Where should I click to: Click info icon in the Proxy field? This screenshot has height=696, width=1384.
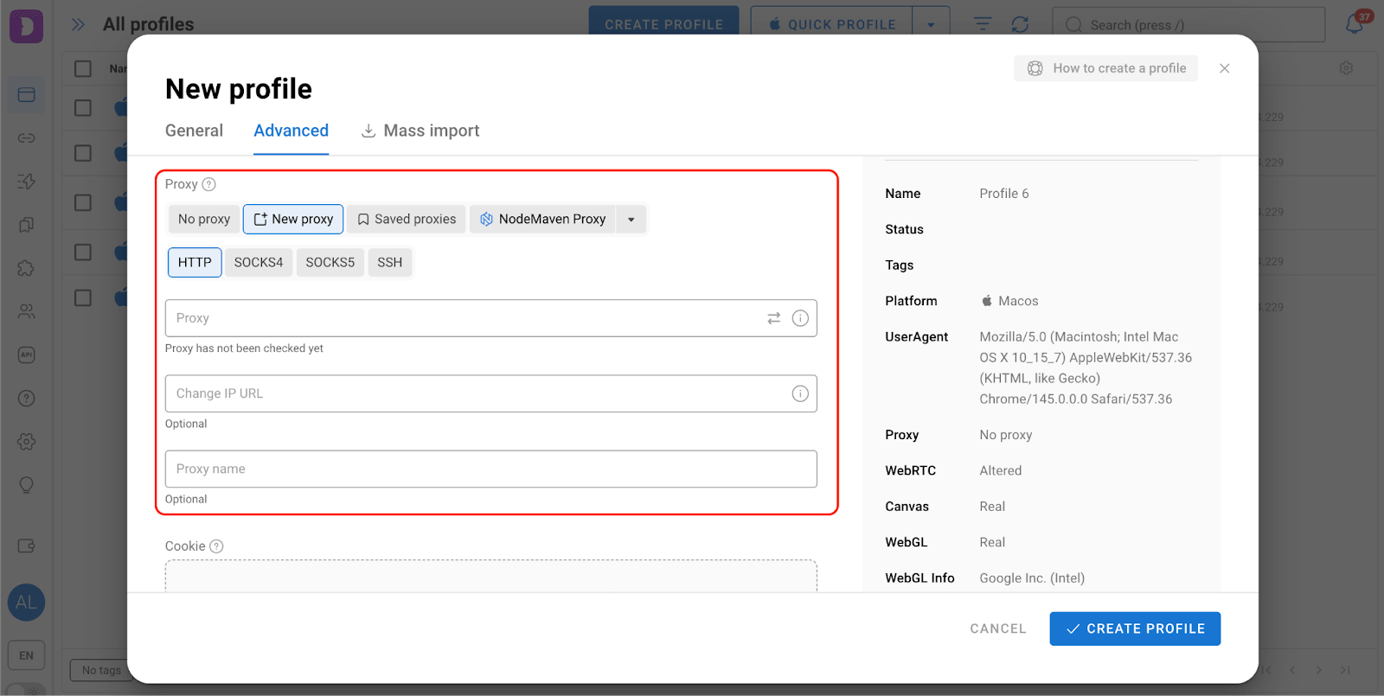click(800, 318)
